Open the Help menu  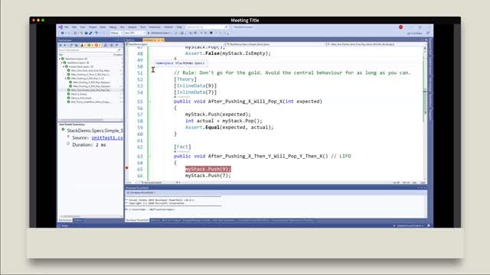pos(179,27)
